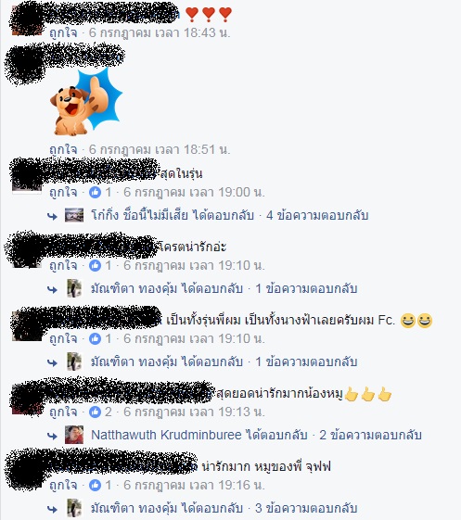This screenshot has width=461, height=520.
Task: Expand the 3 ข้อความตอบกลับ replies
Action: point(306,508)
